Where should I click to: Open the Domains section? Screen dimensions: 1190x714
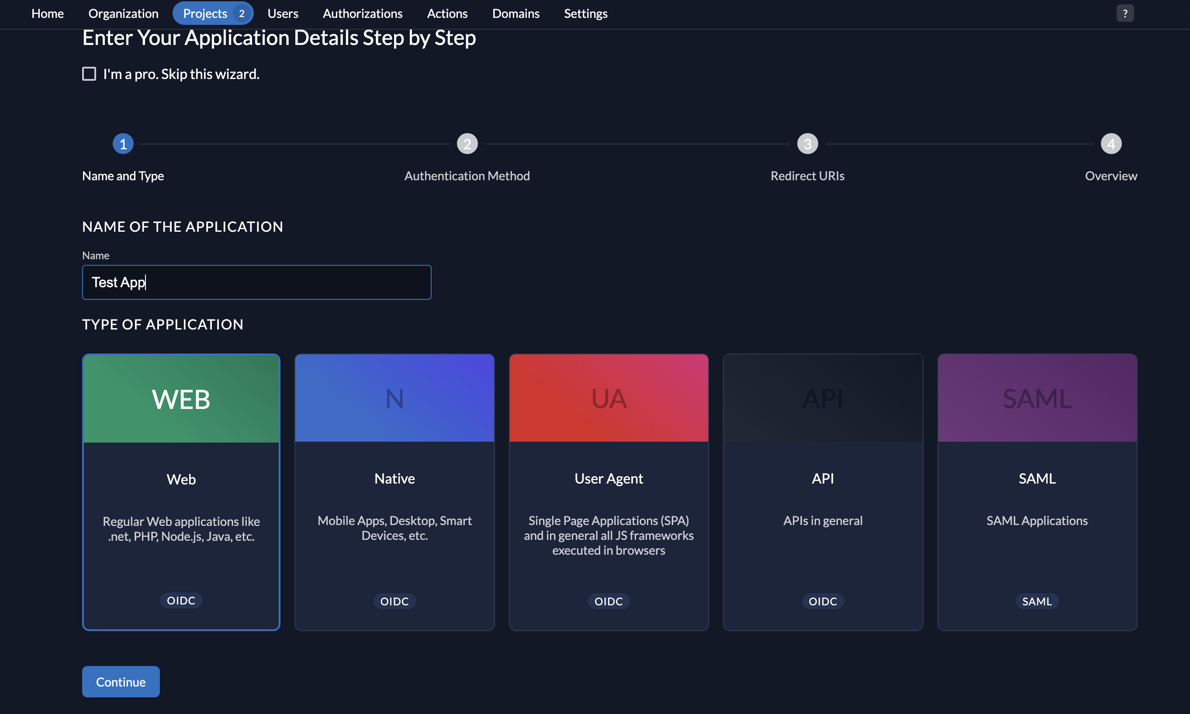click(515, 13)
